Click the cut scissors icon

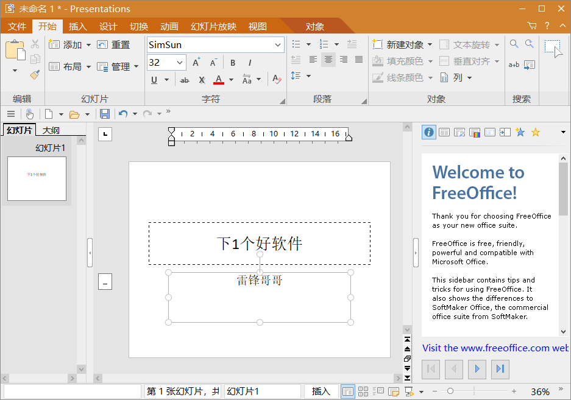coord(35,44)
